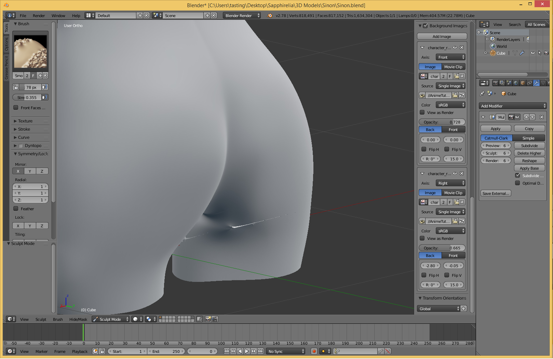Play the animation forward

(247, 351)
